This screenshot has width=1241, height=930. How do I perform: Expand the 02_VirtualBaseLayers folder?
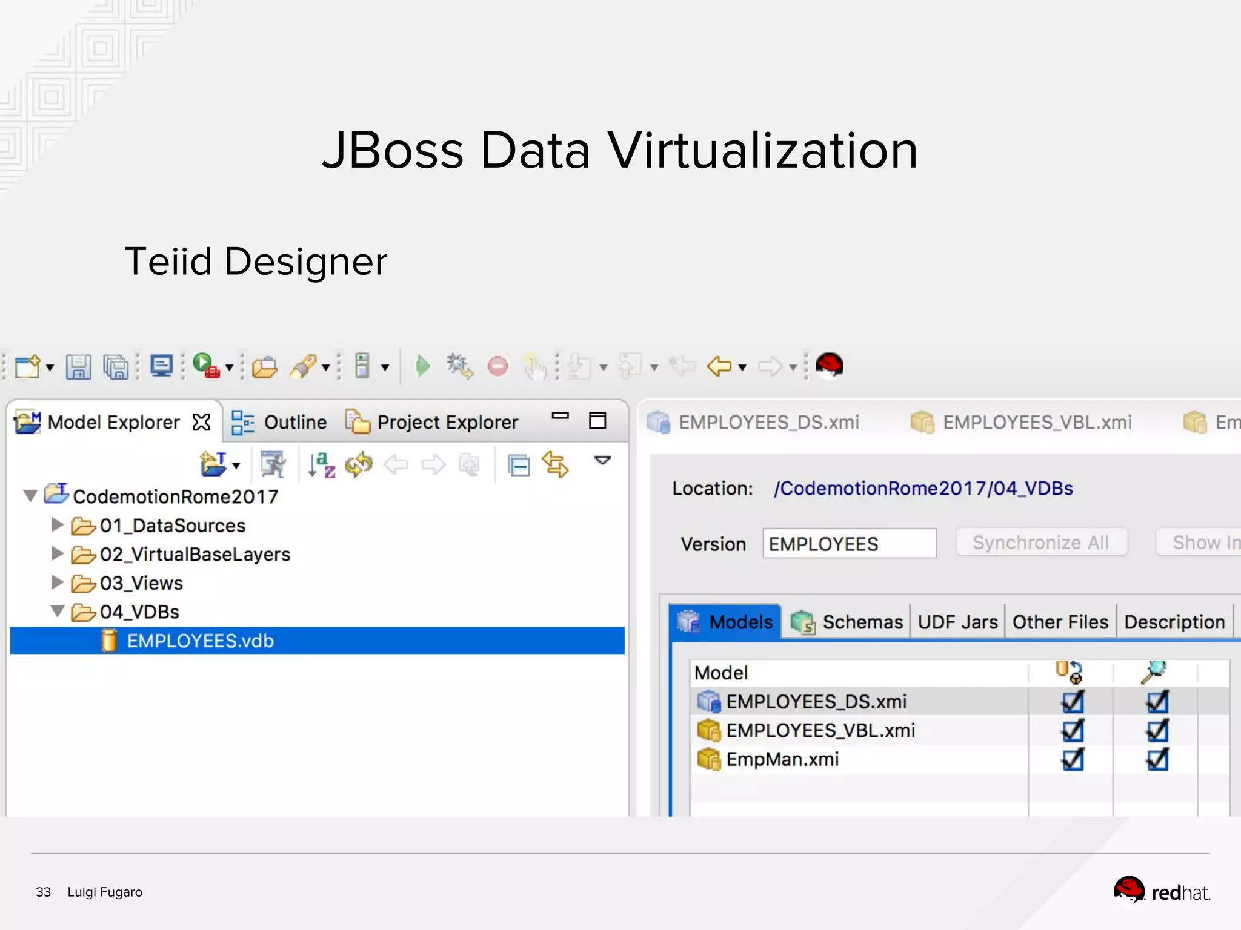pos(58,553)
